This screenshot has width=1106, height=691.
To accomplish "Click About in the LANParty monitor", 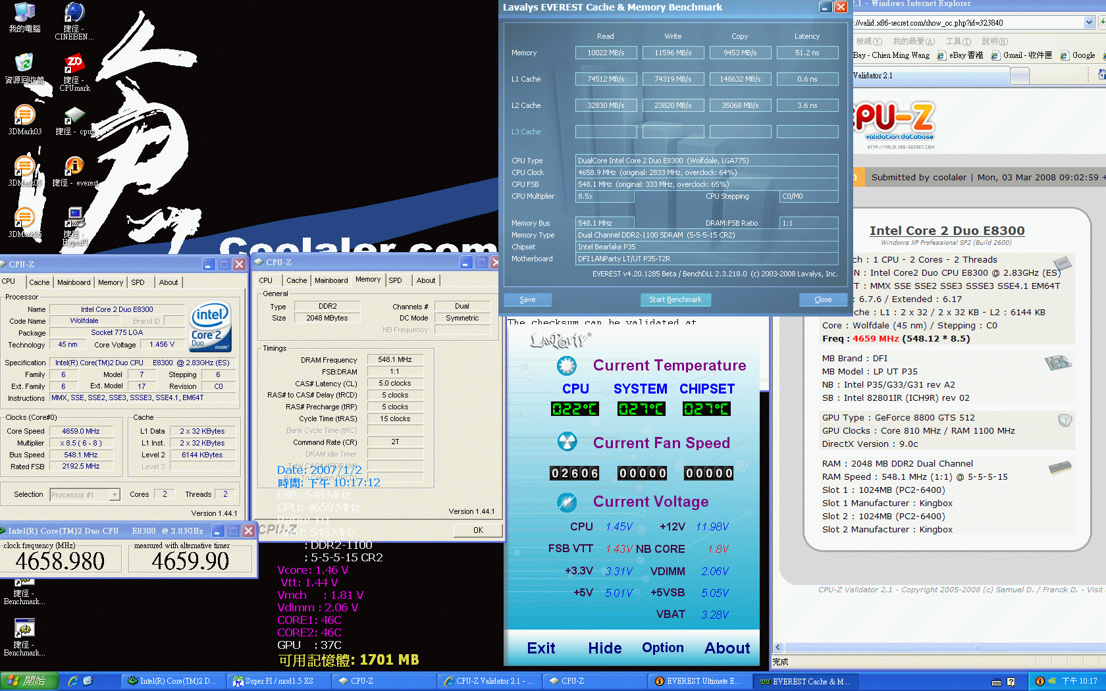I will (x=727, y=648).
